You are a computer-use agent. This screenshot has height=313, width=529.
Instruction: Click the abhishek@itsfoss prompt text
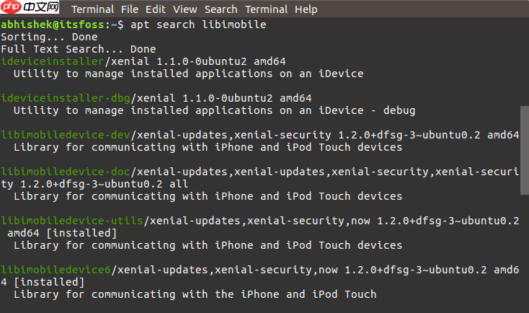coord(53,25)
